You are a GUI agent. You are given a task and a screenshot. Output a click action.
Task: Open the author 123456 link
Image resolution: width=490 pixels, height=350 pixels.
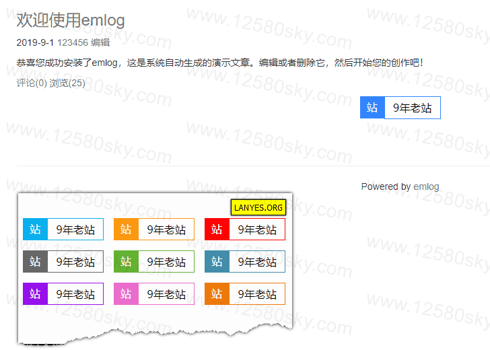click(x=73, y=42)
